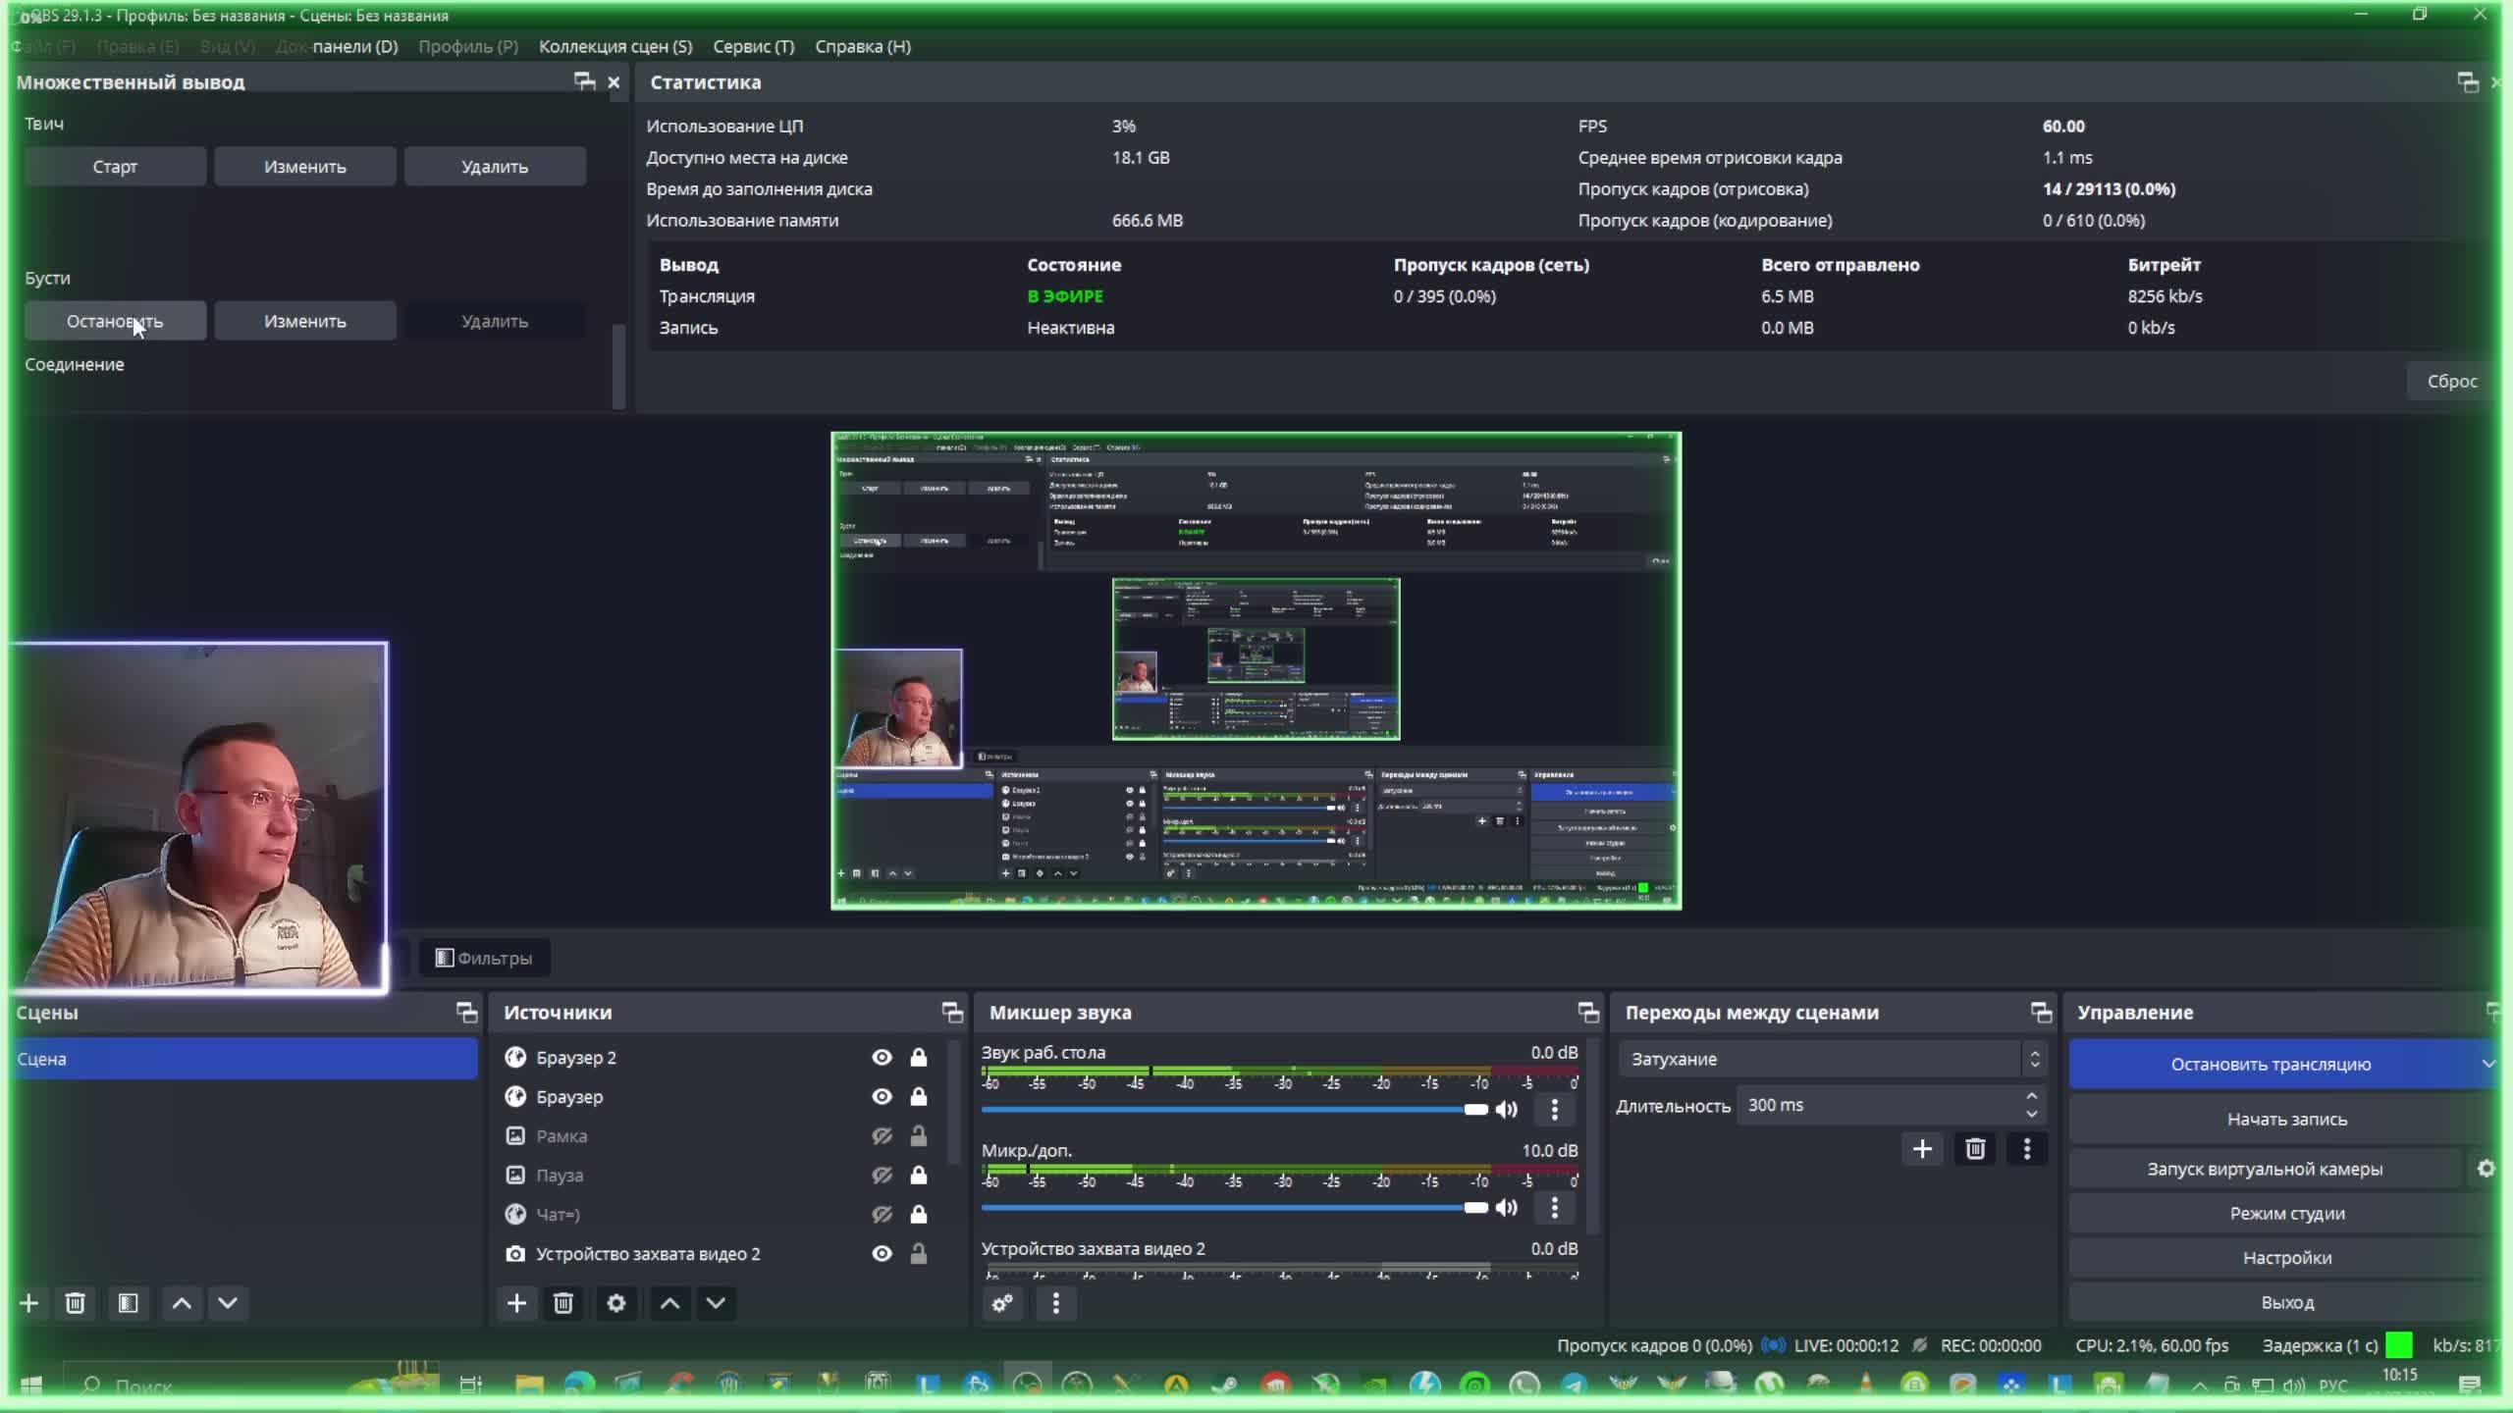Mute the Микр./доп. speaker icon
Image resolution: width=2513 pixels, height=1413 pixels.
[1507, 1208]
